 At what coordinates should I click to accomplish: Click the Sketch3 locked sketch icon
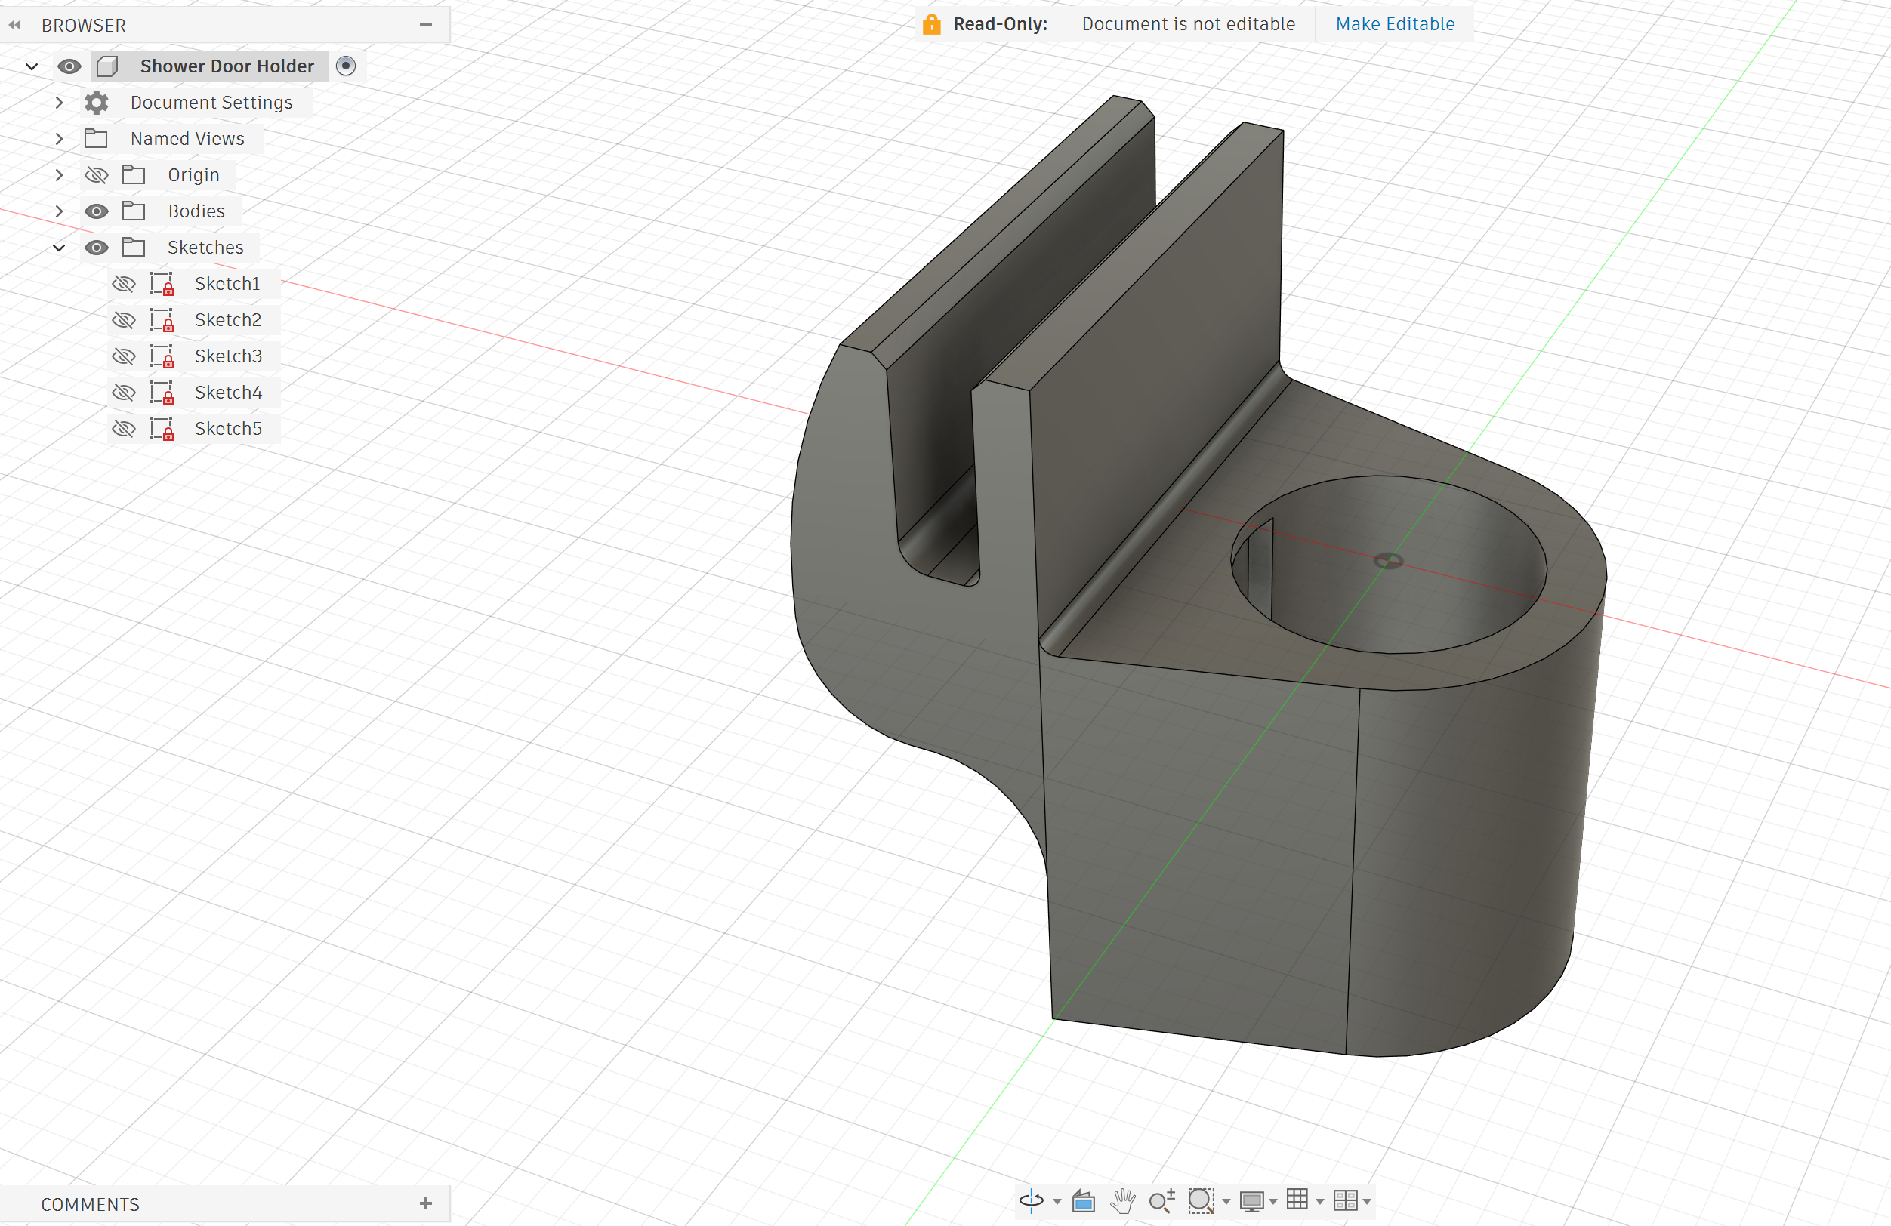pyautogui.click(x=162, y=356)
